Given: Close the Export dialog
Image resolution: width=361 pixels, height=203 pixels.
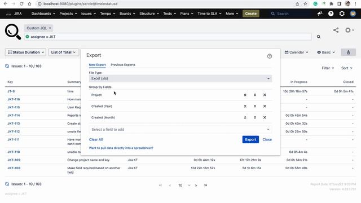Looking at the screenshot, I should coord(267,139).
